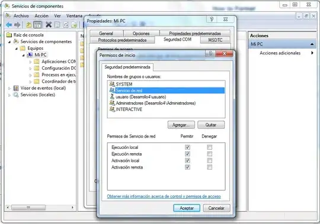Switch to the Opciones tab
Viewport: 320px width, 224px height.
pos(141,33)
